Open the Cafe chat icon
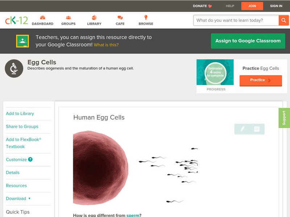Image resolution: width=290 pixels, height=217 pixels. click(120, 18)
